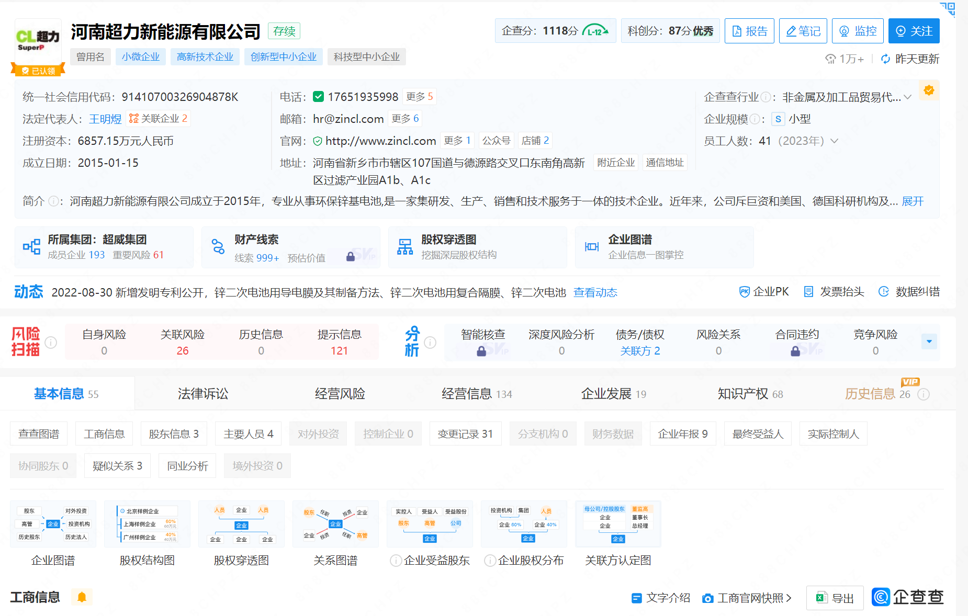
Task: Toggle 监控 monitoring for this company
Action: tap(857, 31)
